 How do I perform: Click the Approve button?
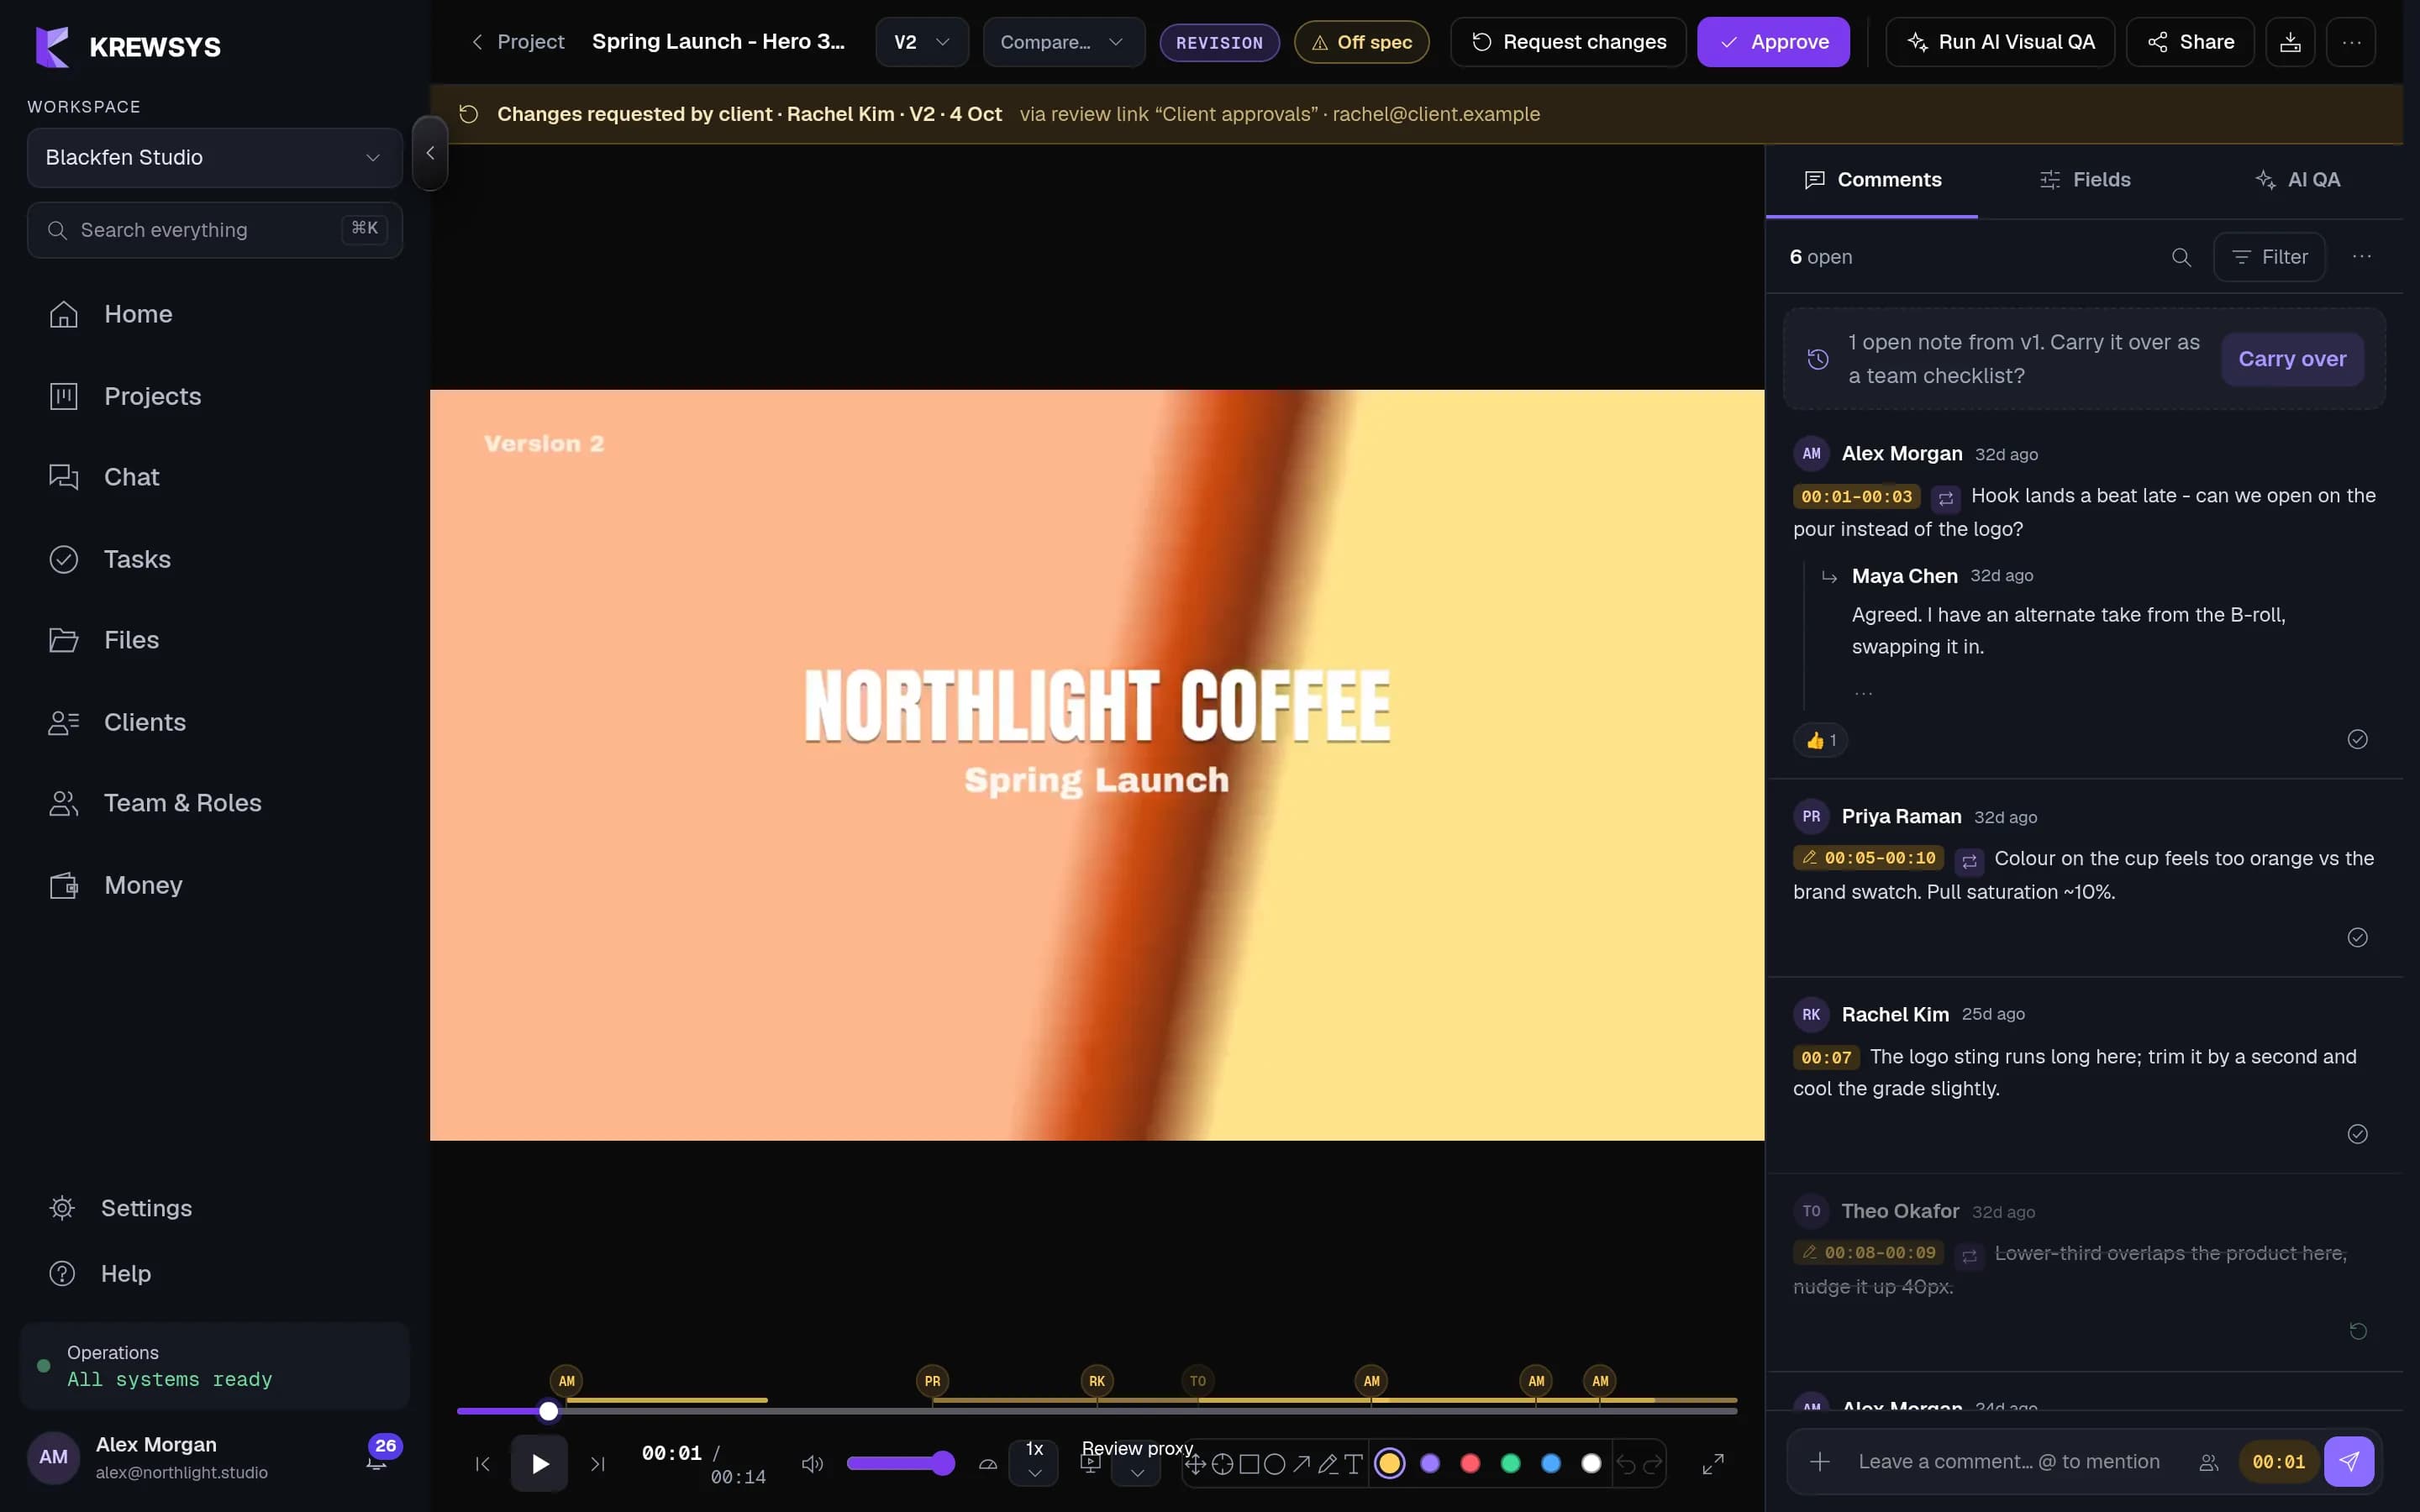(x=1773, y=42)
